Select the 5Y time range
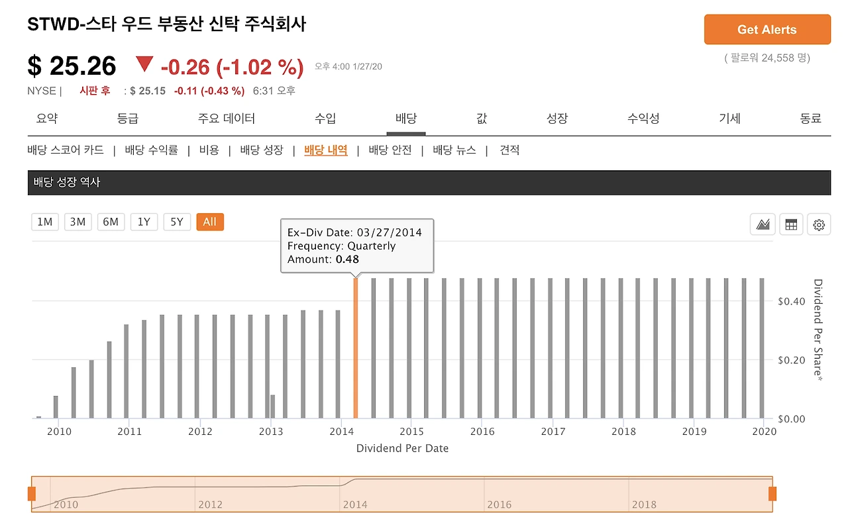Image resolution: width=848 pixels, height=517 pixels. point(177,222)
